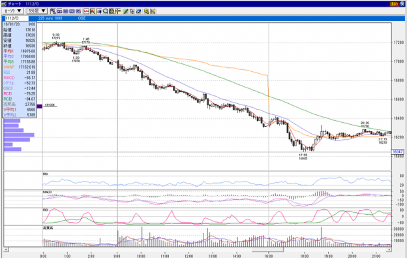Open the 5分足 timeframe dropdown
The width and height of the screenshot is (407, 258).
coord(37,11)
